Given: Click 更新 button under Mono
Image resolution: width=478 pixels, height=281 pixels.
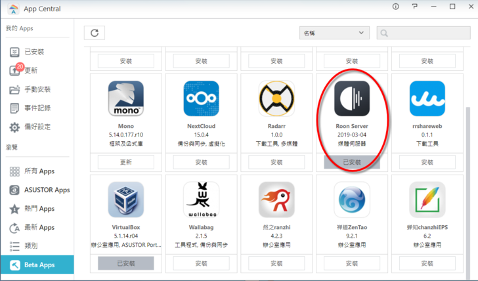Looking at the screenshot, I should click(x=125, y=162).
